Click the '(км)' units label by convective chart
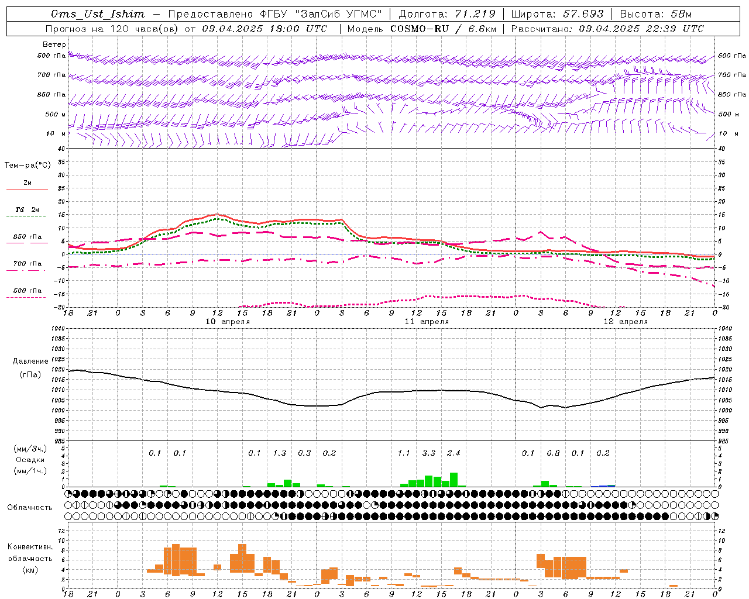 tap(30, 570)
